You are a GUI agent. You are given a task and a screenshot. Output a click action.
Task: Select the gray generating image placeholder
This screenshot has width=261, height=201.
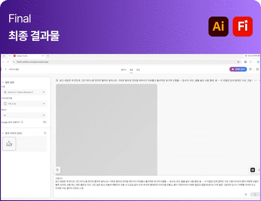pyautogui.click(x=107, y=130)
